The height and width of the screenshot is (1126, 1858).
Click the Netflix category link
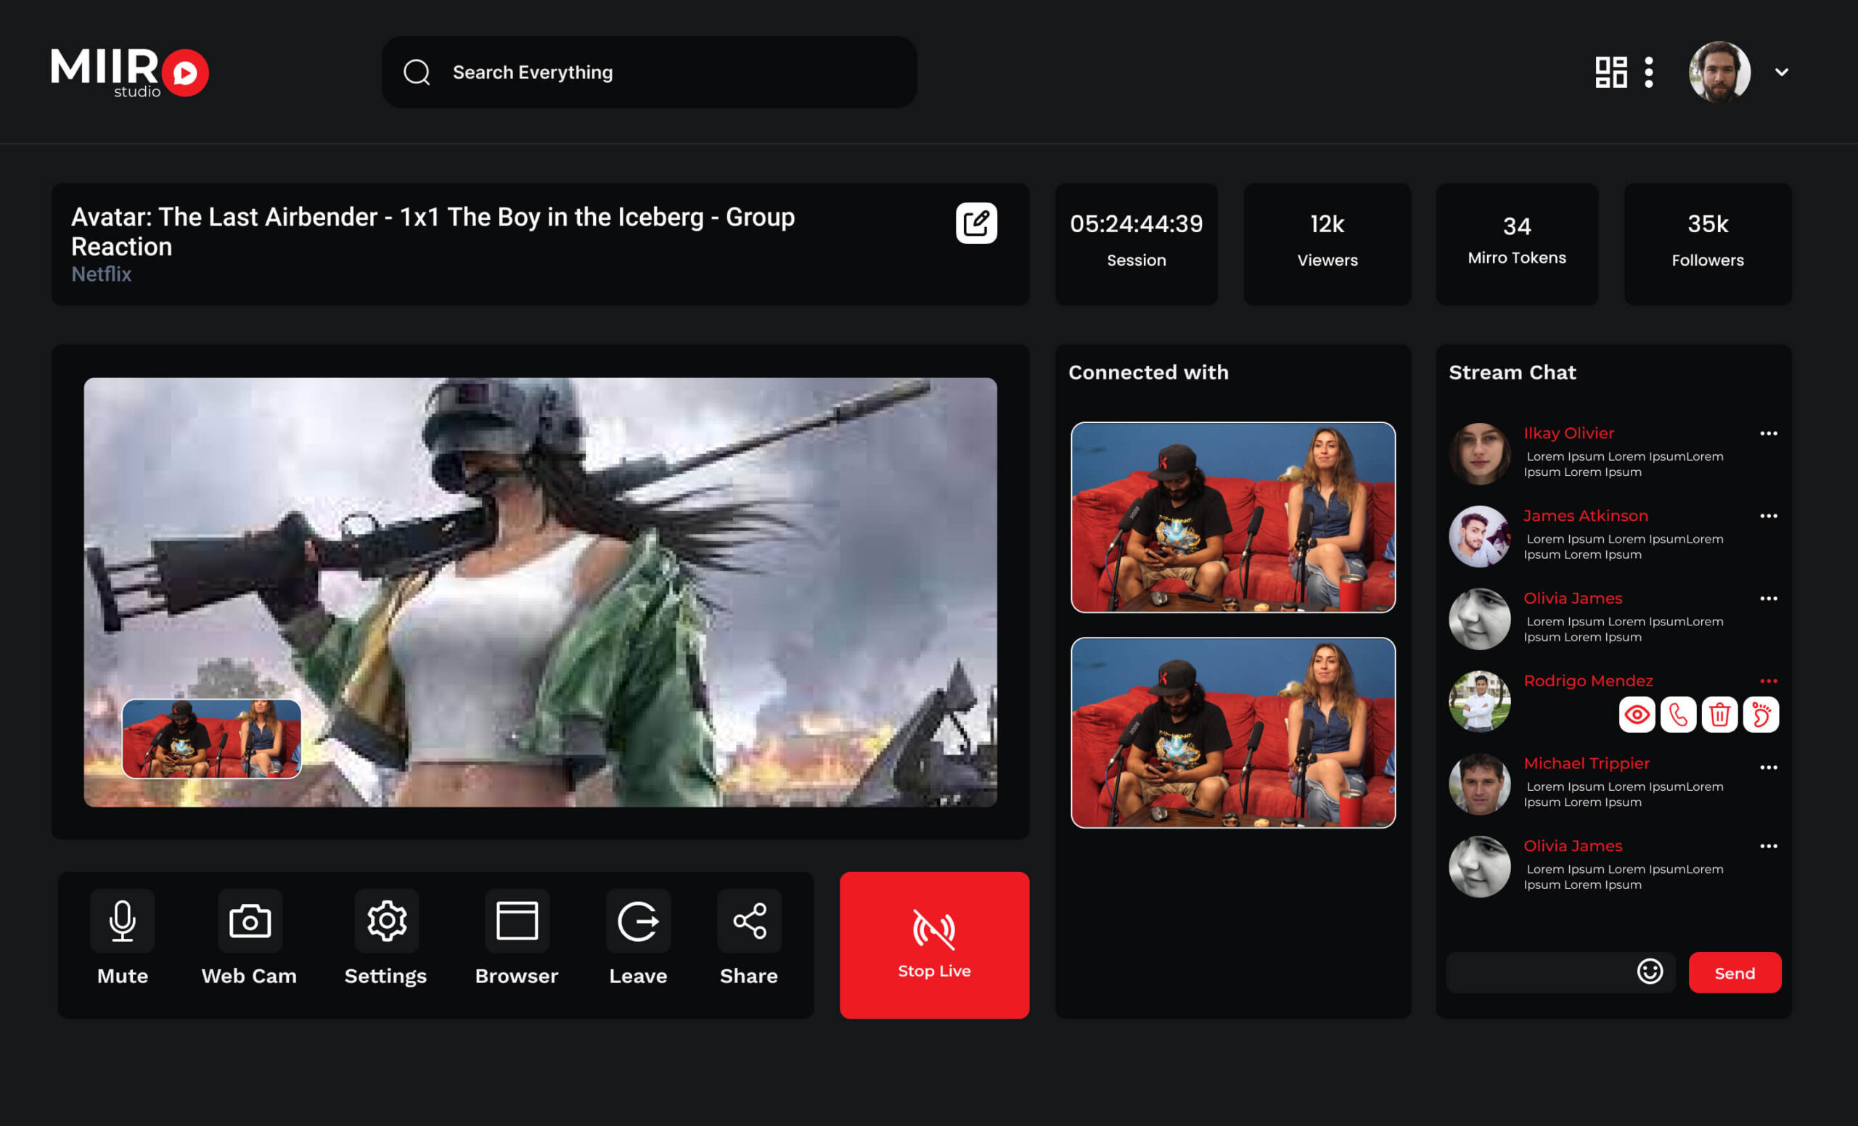[x=101, y=274]
